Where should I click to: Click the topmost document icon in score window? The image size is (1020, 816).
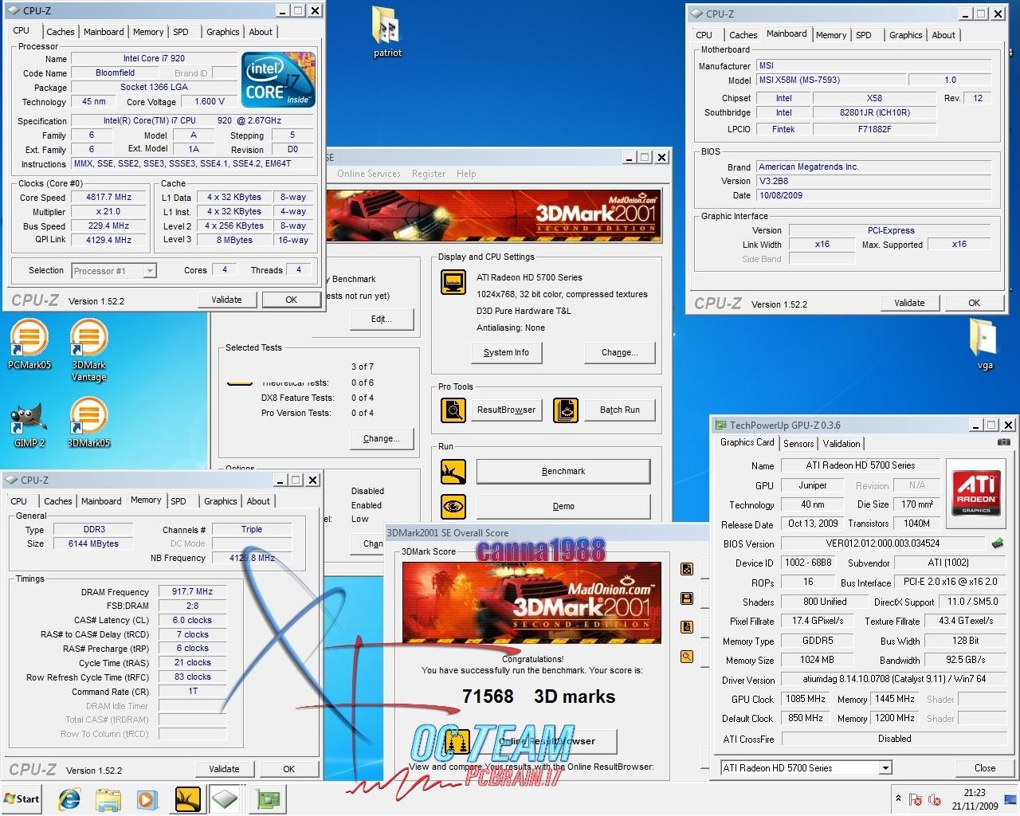pyautogui.click(x=687, y=569)
